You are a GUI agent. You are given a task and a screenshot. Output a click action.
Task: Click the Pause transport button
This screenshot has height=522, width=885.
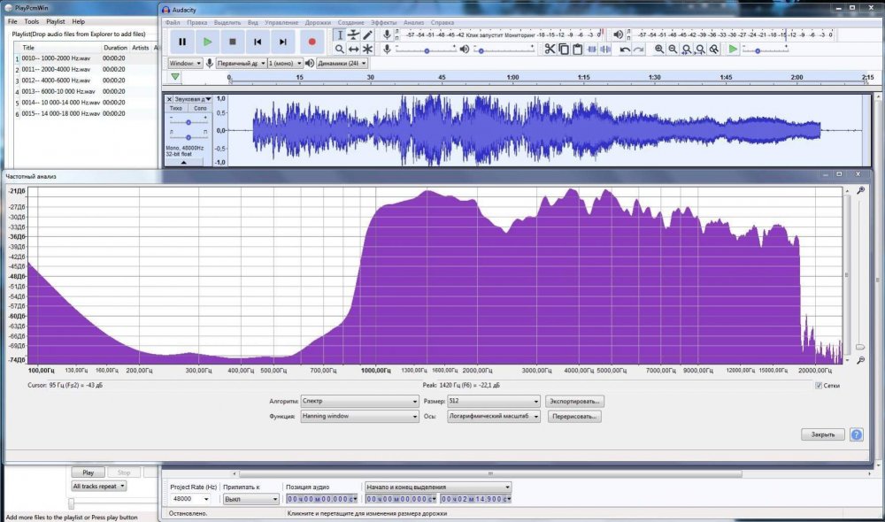182,42
